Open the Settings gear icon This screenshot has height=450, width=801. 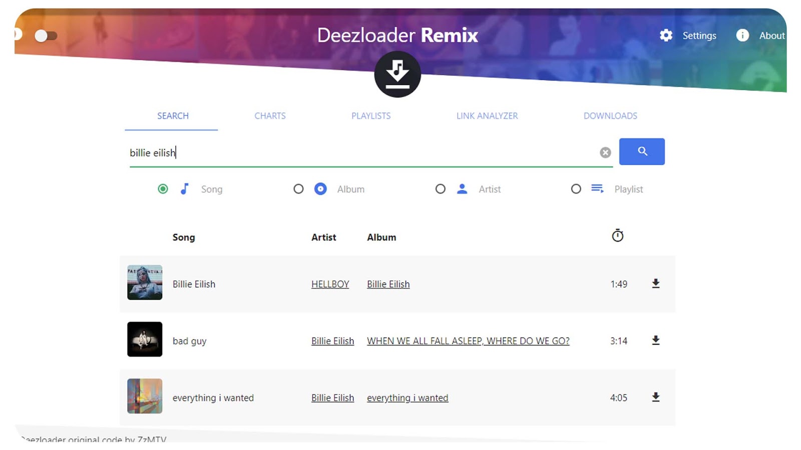point(666,35)
